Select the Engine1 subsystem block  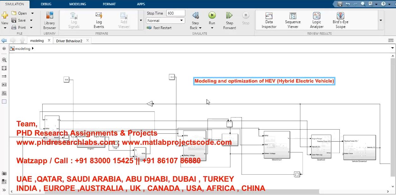click(91, 141)
